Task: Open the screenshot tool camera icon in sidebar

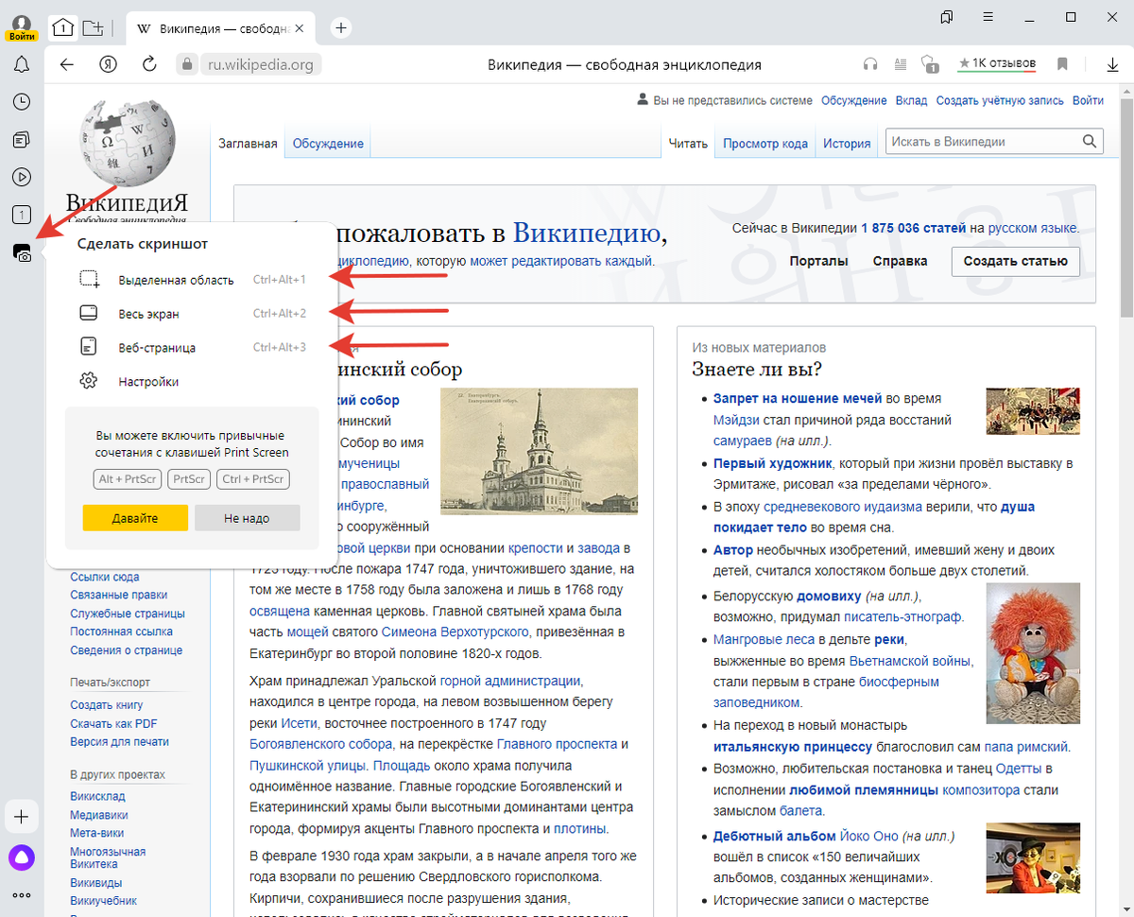Action: pyautogui.click(x=21, y=253)
